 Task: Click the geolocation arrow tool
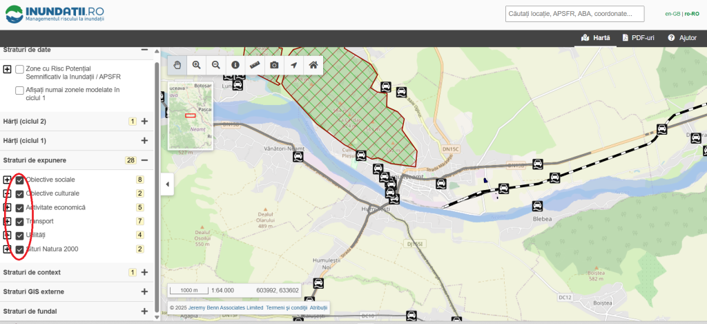click(x=293, y=65)
